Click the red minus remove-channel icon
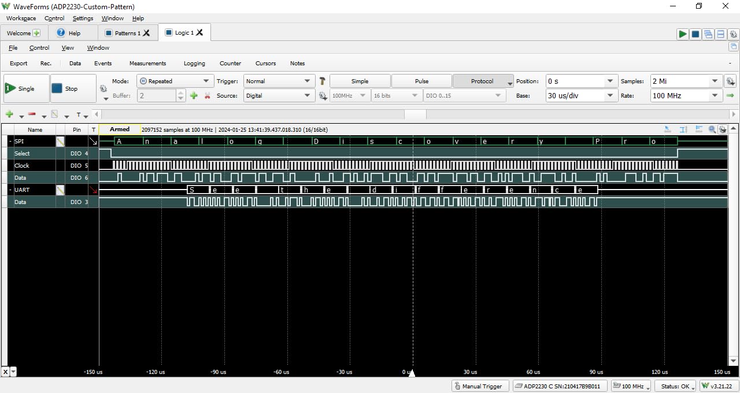This screenshot has width=740, height=393. point(32,114)
